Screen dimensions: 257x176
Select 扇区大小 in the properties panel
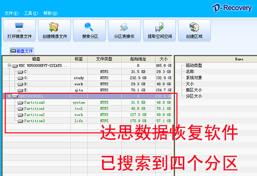pos(194,90)
